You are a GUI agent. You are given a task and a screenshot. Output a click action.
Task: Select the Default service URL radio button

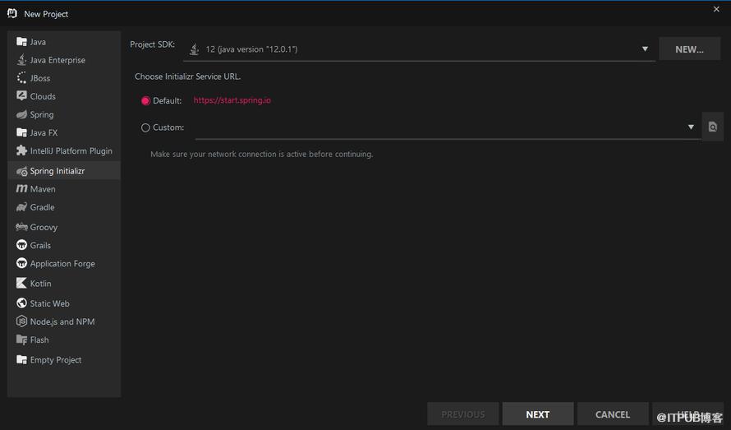pos(145,101)
